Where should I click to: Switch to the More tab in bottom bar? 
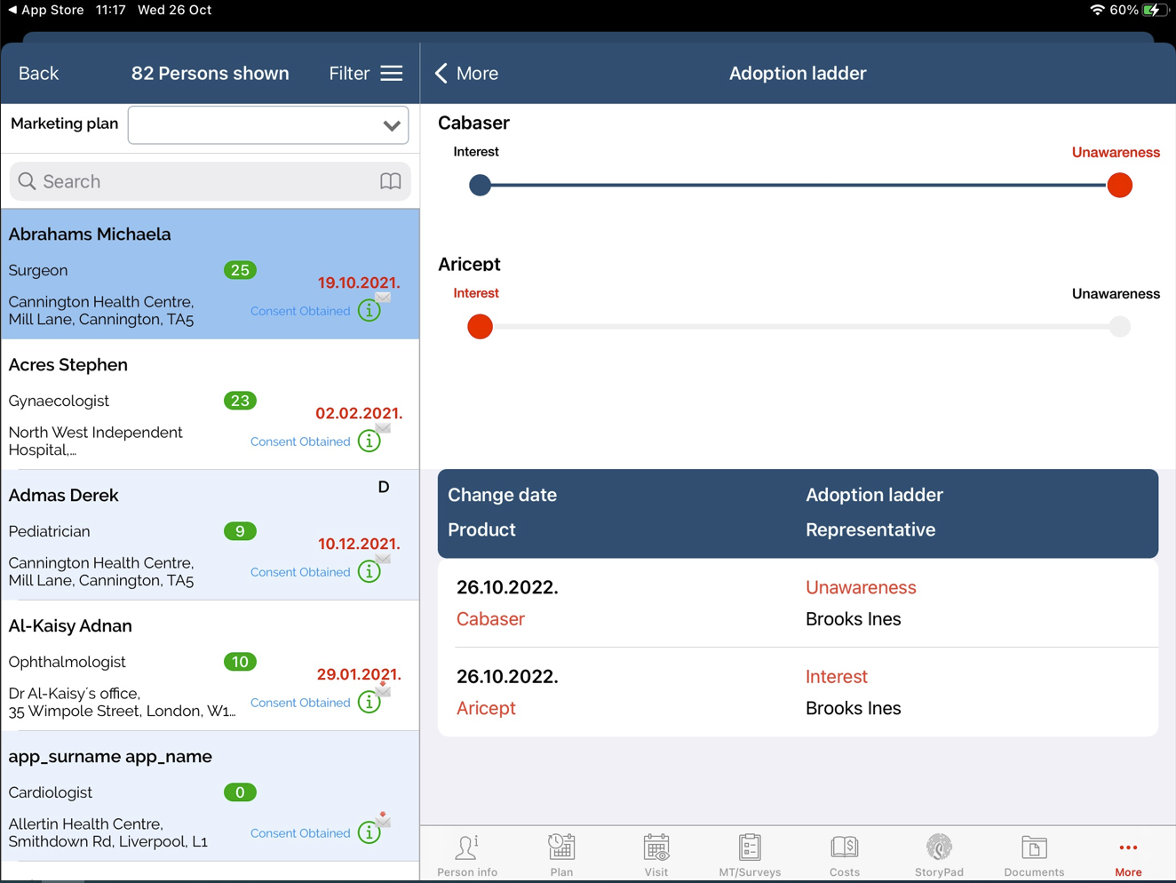[1128, 856]
